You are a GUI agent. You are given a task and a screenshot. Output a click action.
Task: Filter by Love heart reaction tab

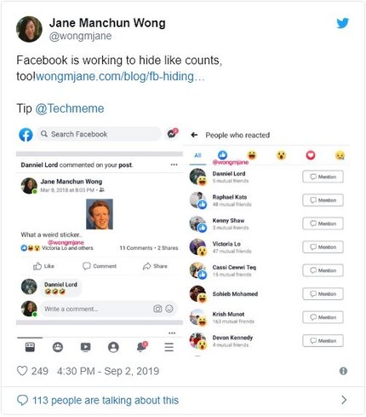(311, 155)
